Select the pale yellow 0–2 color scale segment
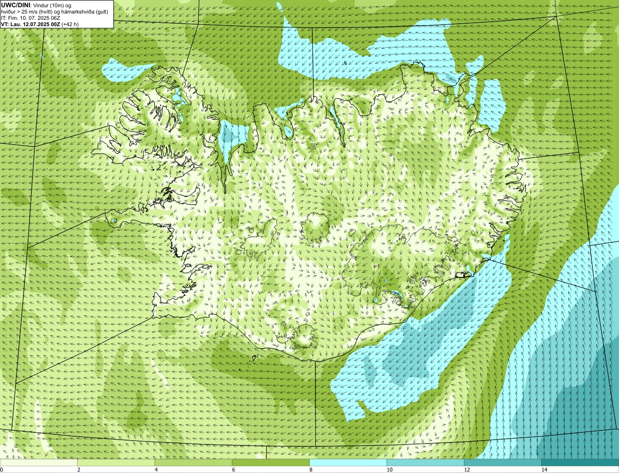This screenshot has width=619, height=473. coord(39,462)
